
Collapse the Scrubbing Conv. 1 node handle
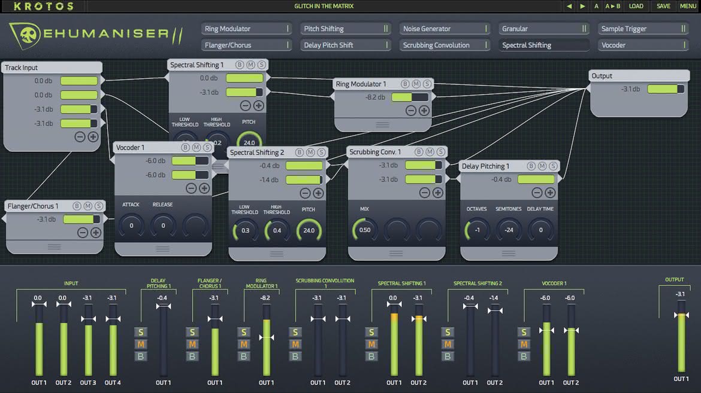tap(396, 253)
